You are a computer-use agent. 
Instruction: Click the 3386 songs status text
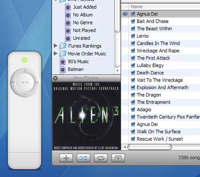coord(189,158)
